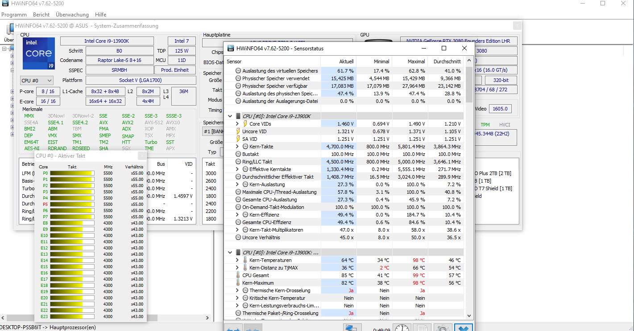Screen dimensions: 634x331
Task: Click Maximal column header
Action: 410,61
